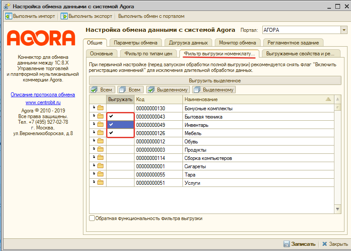Click the floppy disk 'Записать' save icon
Image resolution: width=351 pixels, height=251 pixels.
287,244
